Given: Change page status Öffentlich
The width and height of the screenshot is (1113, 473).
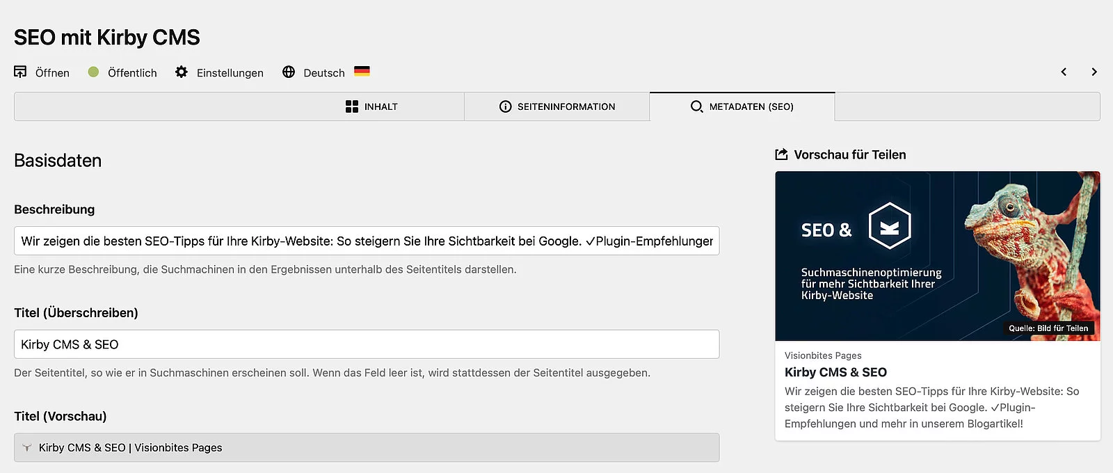Looking at the screenshot, I should click(122, 72).
